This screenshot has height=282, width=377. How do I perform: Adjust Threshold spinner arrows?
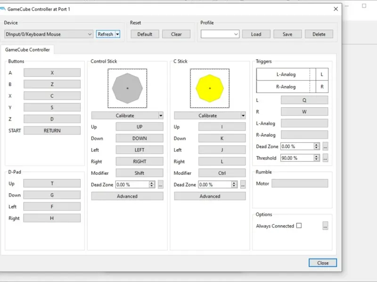[316, 158]
